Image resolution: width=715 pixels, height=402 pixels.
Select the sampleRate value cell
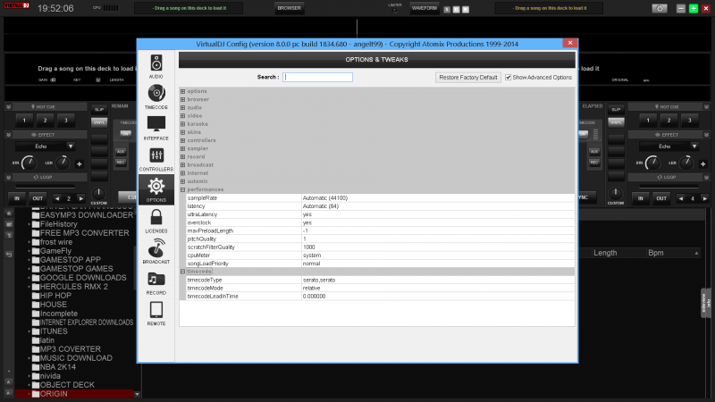click(x=438, y=198)
